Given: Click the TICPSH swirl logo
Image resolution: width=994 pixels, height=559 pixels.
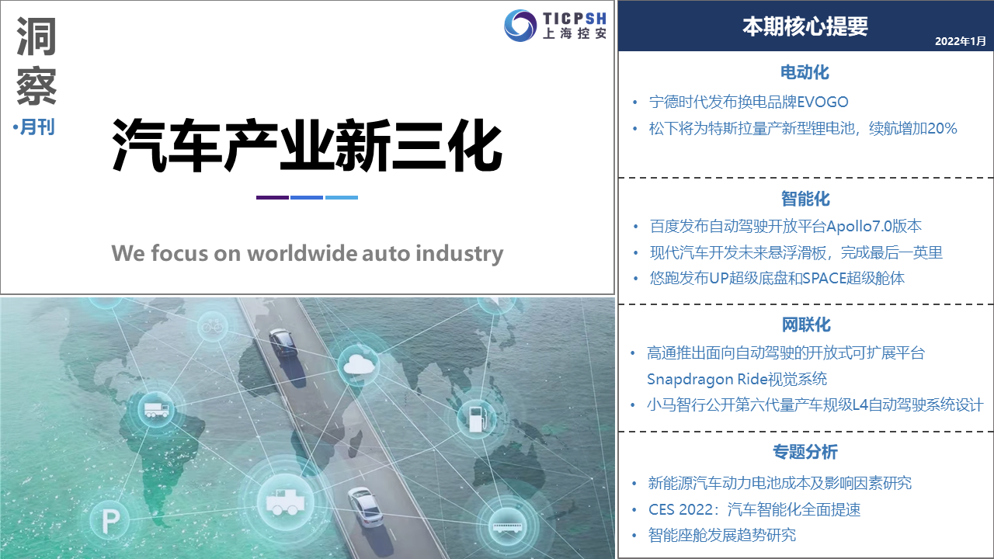Looking at the screenshot, I should click(520, 25).
